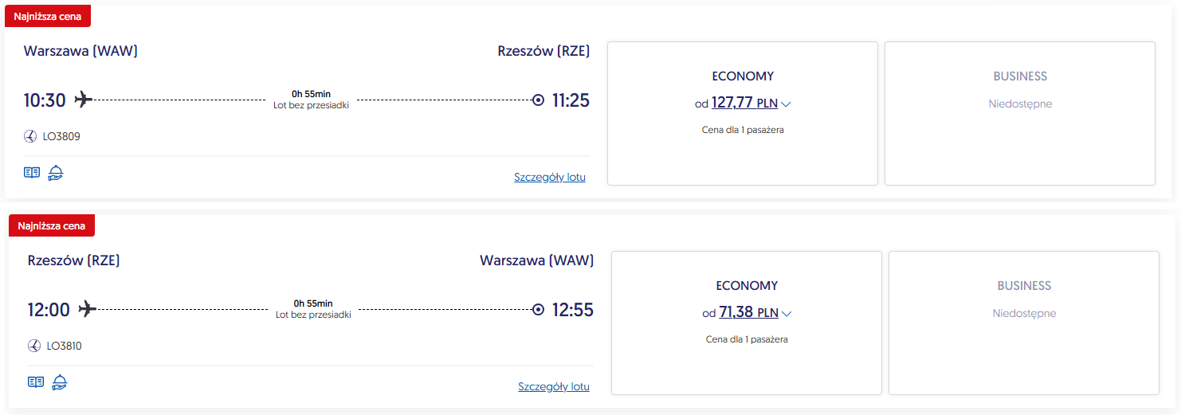Open Szczegóły lotu for the Rzeszów–Warszawa flight
The height and width of the screenshot is (415, 1181).
click(554, 387)
